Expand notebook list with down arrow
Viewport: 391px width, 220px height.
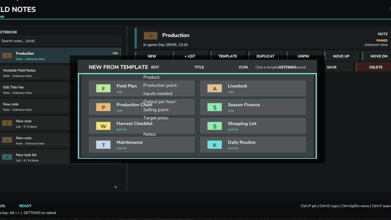coord(115,187)
